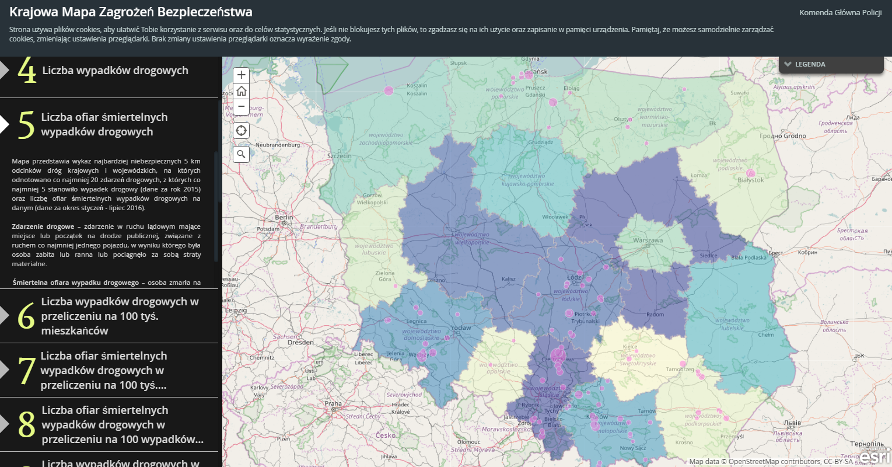
Task: Zoom out with the minus button
Action: click(x=242, y=107)
